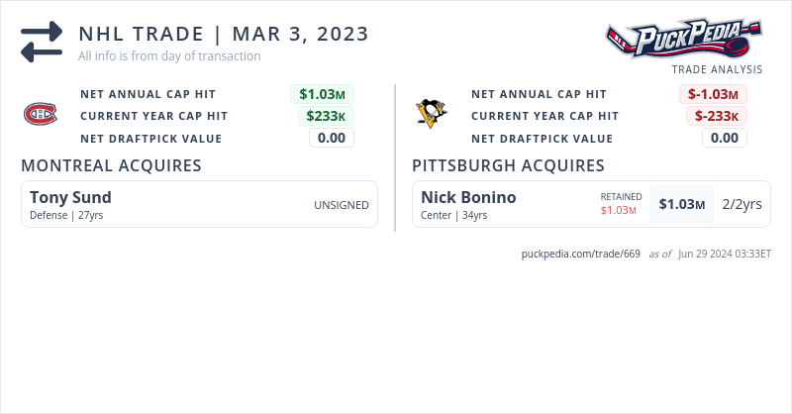This screenshot has height=414, width=792.
Task: Click Pittsburgh's 0.00 net draftpick value
Action: [724, 138]
